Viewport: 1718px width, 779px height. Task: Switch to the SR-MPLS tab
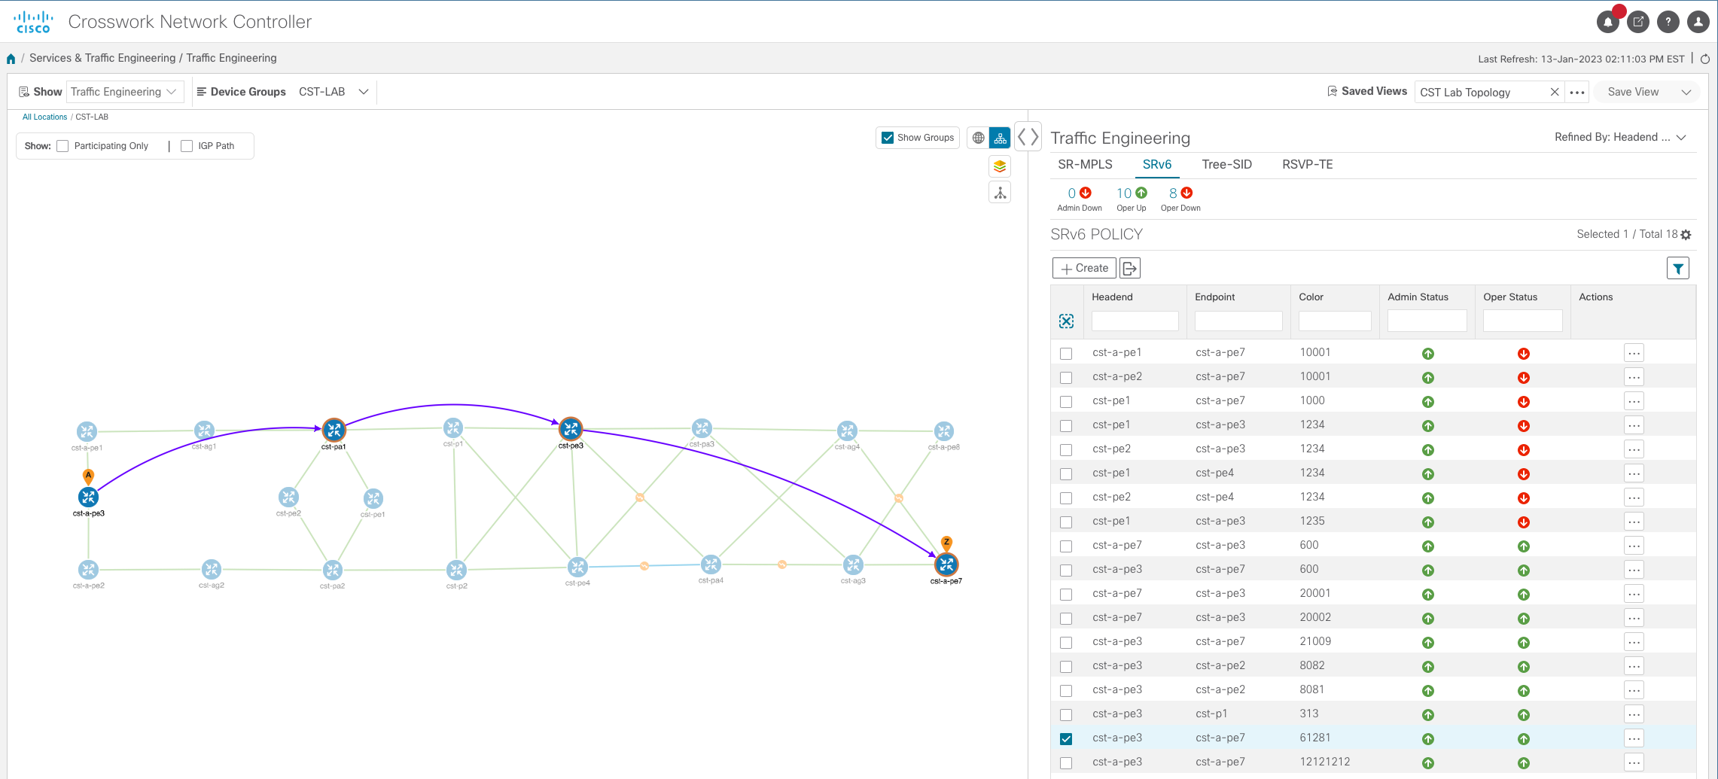click(x=1085, y=164)
